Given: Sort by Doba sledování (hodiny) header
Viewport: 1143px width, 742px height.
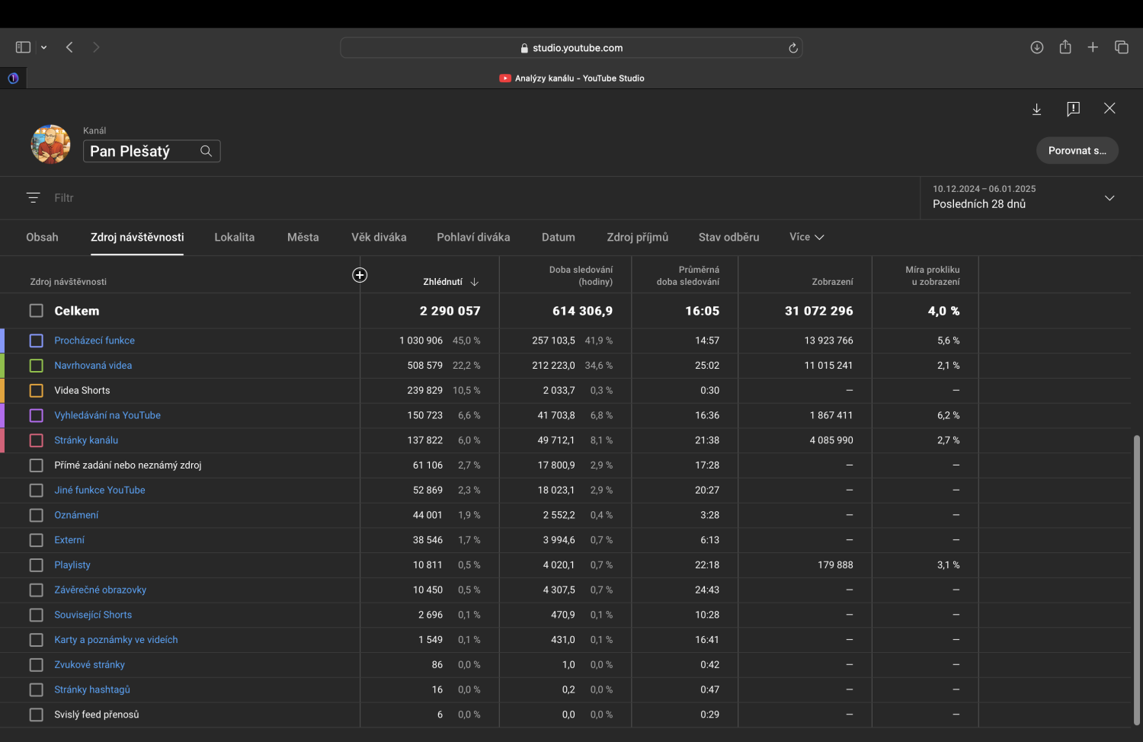Looking at the screenshot, I should click(581, 276).
